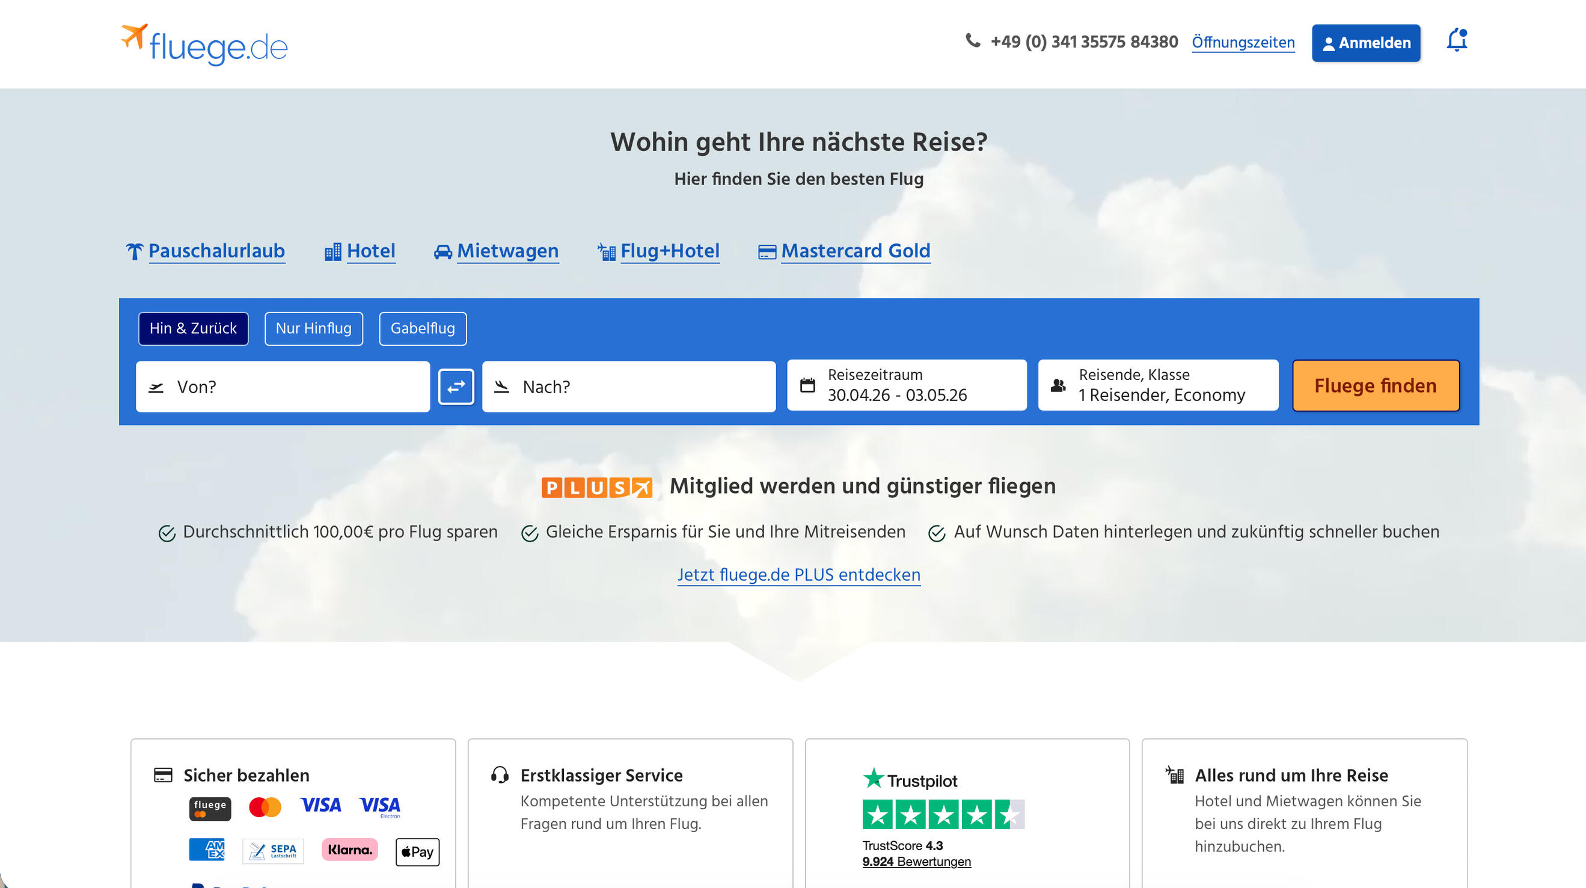Screen dimensions: 1586x888
Task: Click the Mastercard payment logo
Action: tap(265, 807)
